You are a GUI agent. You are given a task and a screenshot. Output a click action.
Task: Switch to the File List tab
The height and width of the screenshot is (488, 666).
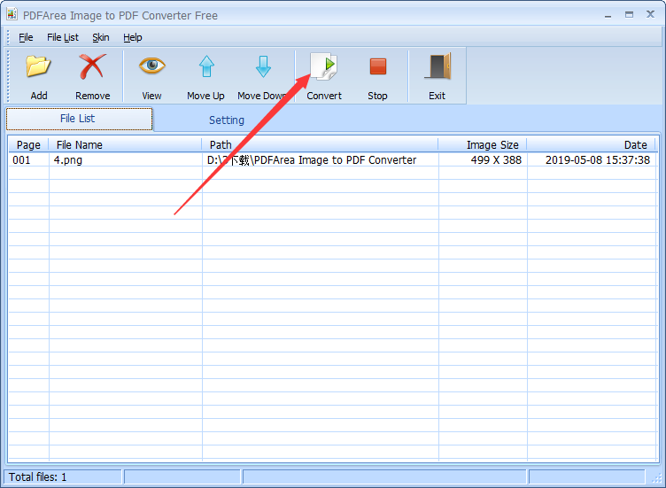pyautogui.click(x=79, y=119)
